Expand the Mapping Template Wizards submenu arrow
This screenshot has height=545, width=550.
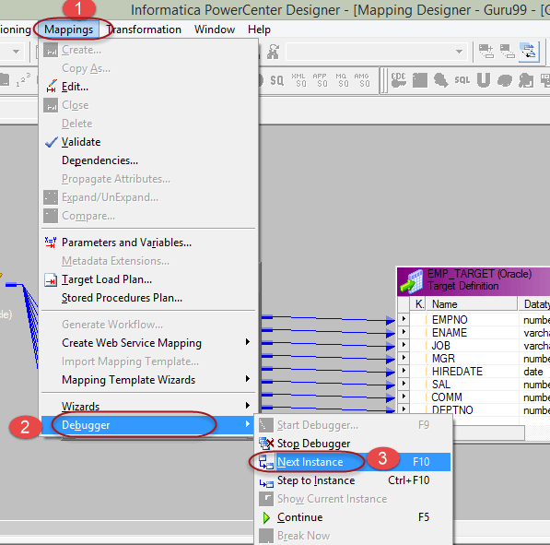248,379
